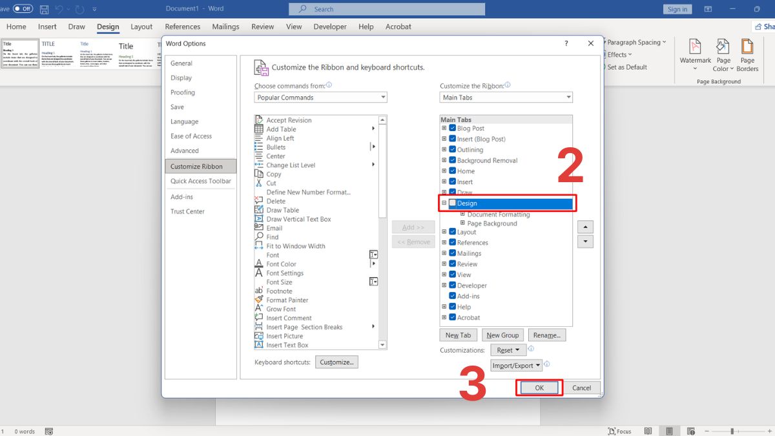Expand the Mailings tree node

[x=444, y=254]
